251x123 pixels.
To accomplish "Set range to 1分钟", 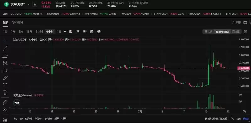I will click(x=48, y=119).
